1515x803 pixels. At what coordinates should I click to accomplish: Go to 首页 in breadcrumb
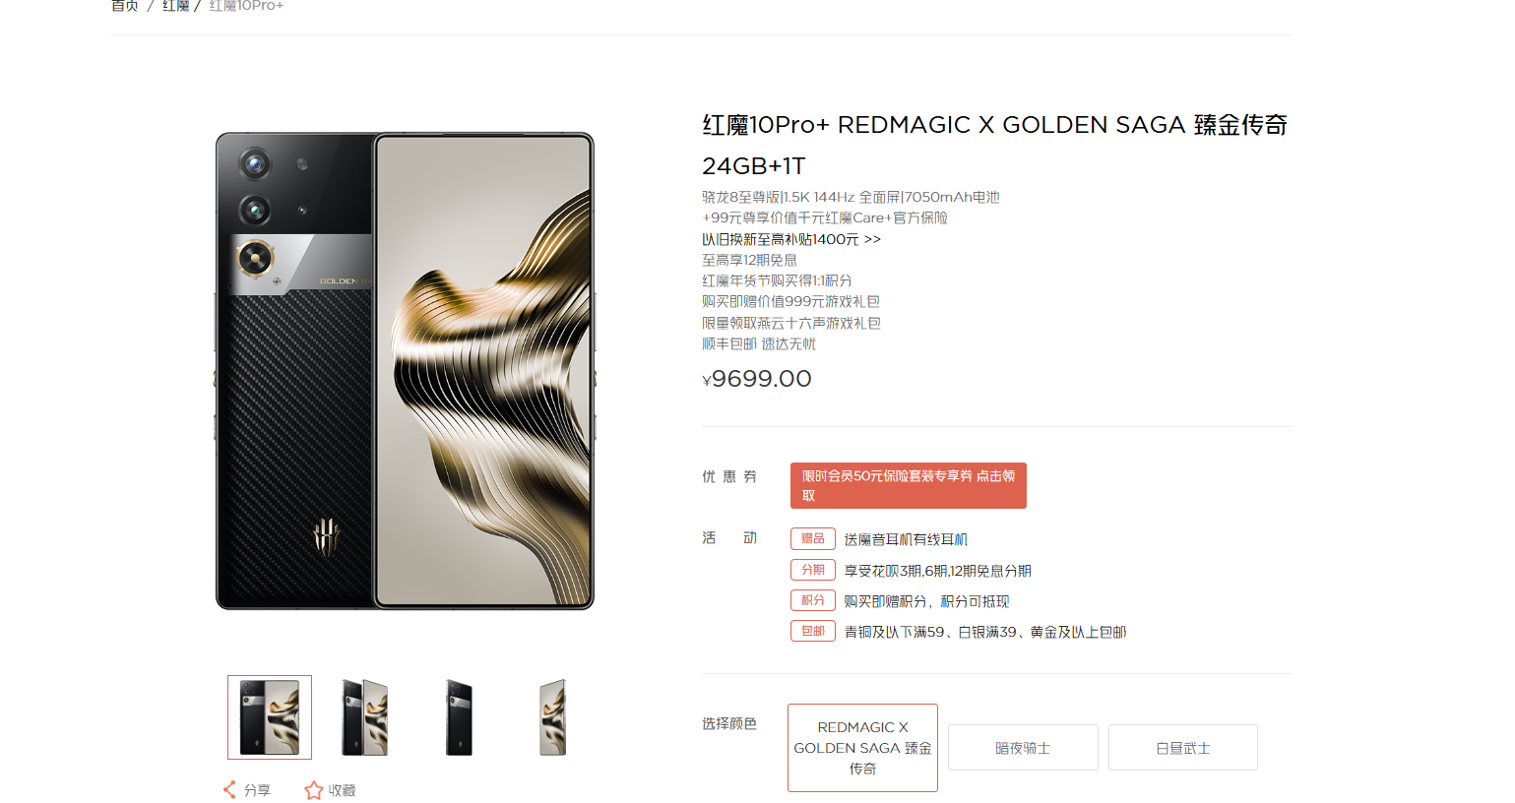point(125,6)
